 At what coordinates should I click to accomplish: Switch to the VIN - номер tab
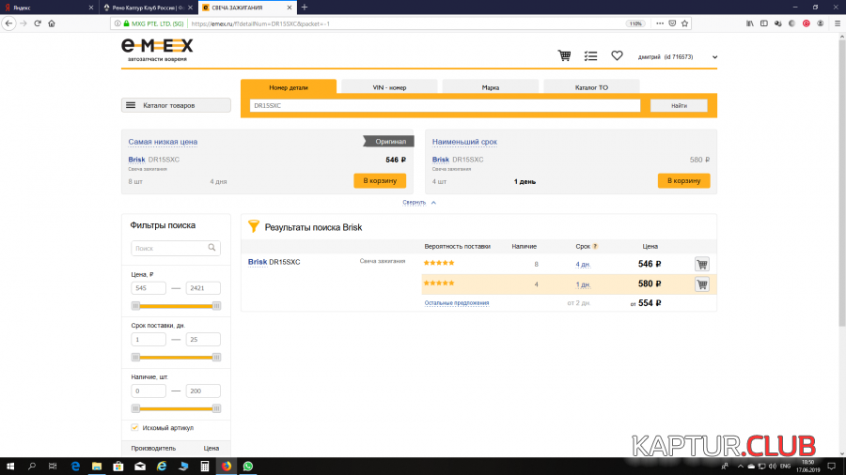[x=389, y=87]
